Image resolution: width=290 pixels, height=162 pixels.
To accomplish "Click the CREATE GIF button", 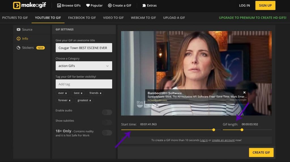I will 261,152.
